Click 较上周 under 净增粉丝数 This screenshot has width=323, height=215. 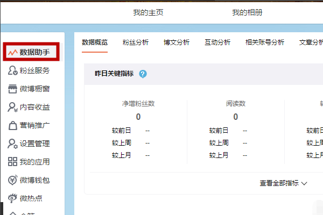(x=121, y=143)
